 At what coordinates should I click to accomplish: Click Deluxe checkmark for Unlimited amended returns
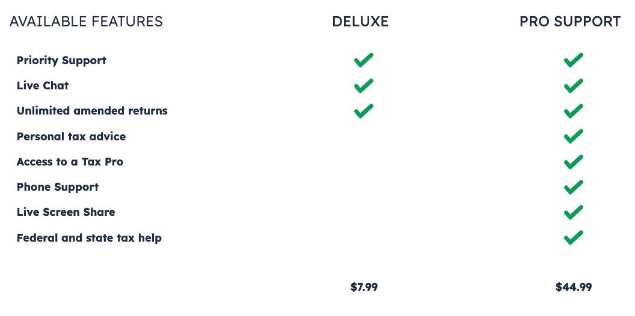[x=364, y=111]
